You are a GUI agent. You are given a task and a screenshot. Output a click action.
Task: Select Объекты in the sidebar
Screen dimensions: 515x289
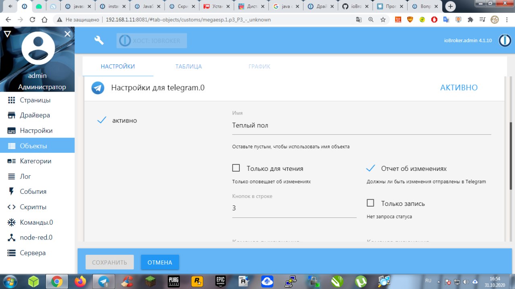click(x=37, y=146)
